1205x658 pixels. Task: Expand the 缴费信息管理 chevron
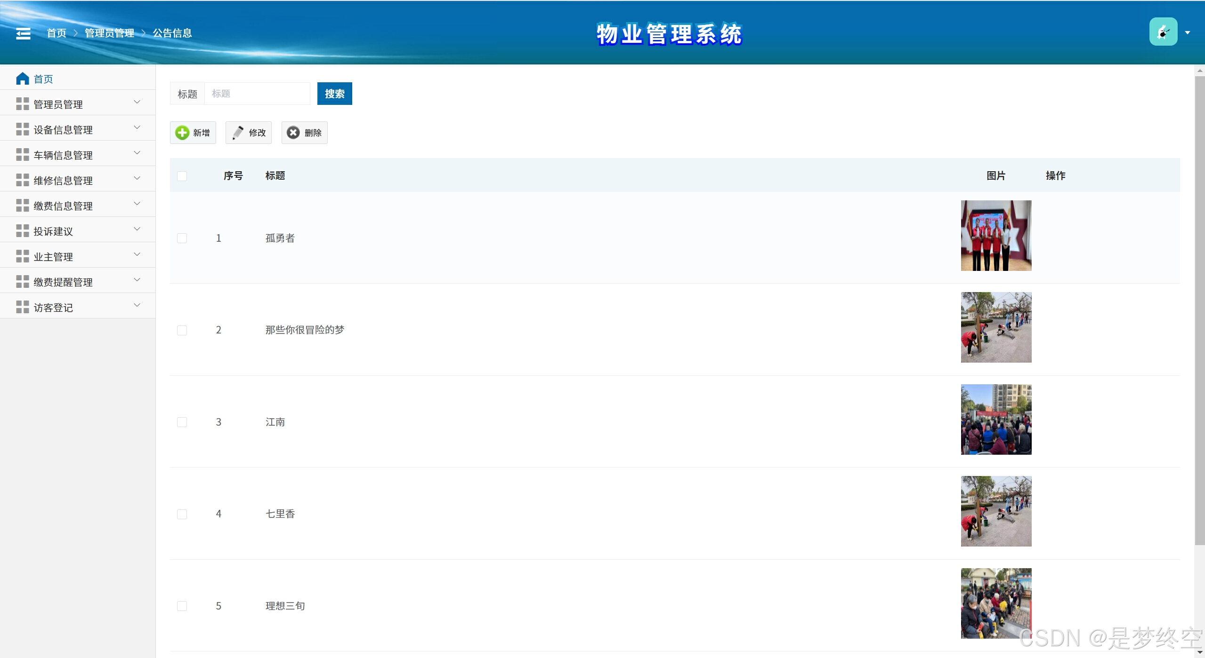click(137, 204)
